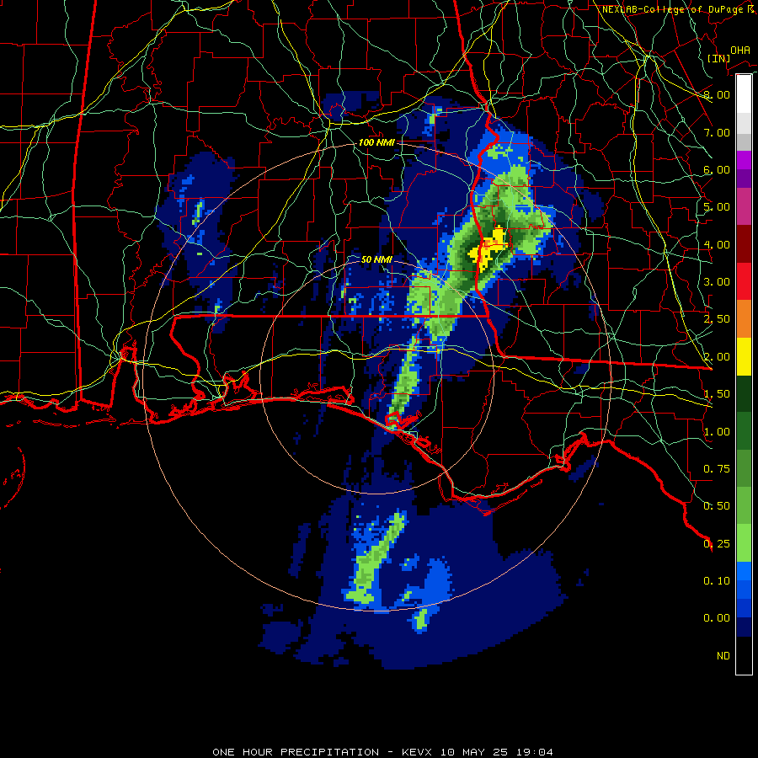This screenshot has height=758, width=758.
Task: Click the white top legend swatch
Action: click(x=744, y=93)
